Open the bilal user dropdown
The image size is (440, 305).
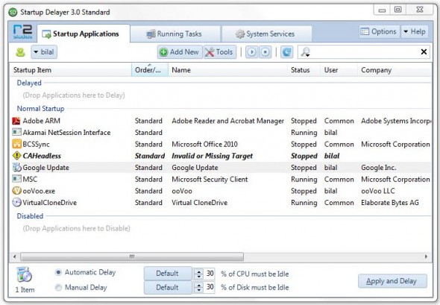[44, 52]
